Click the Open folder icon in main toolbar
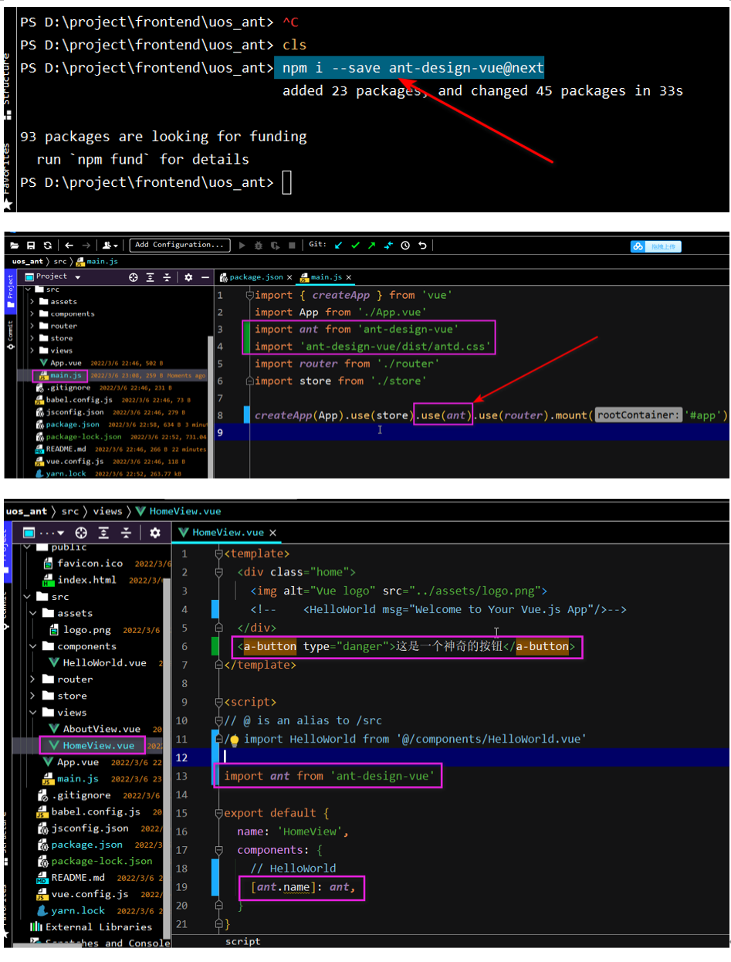Viewport: 731px width, 962px height. coord(14,245)
